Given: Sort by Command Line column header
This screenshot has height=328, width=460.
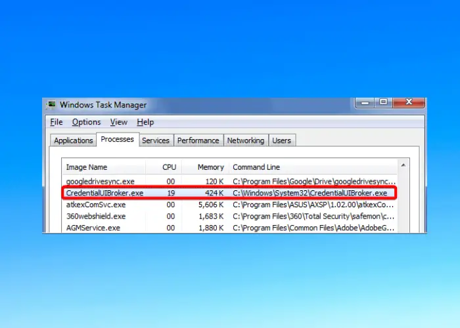Looking at the screenshot, I should tap(313, 167).
